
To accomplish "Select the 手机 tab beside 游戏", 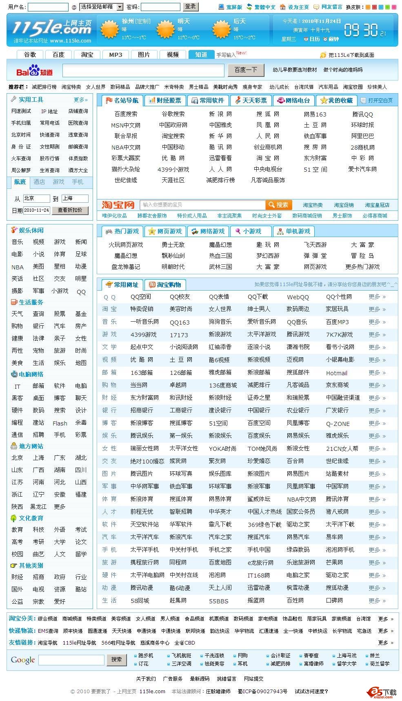I will [x=78, y=182].
